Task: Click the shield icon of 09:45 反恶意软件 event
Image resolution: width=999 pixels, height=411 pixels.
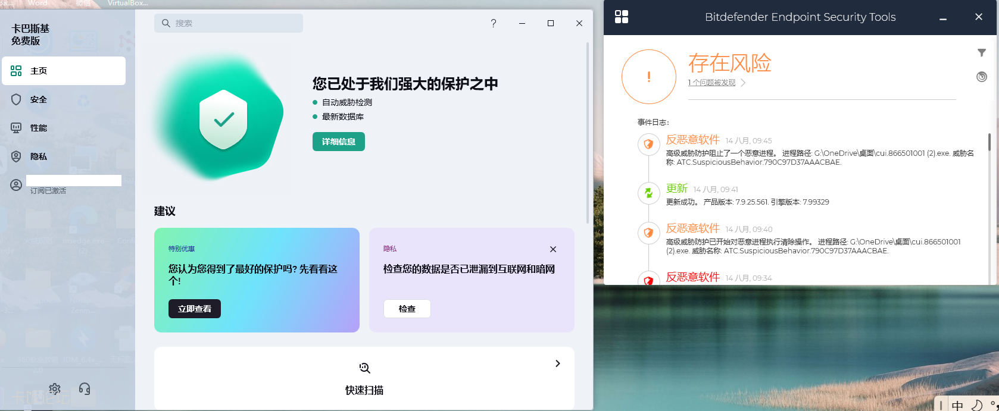Action: coord(648,144)
